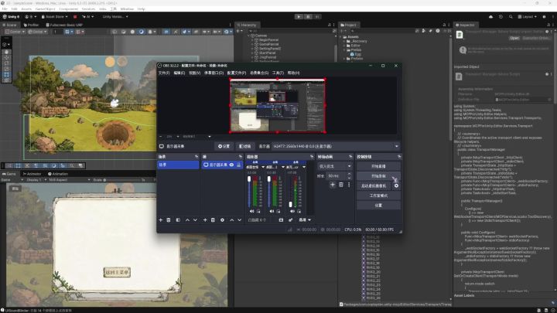Image resolution: width=557 pixels, height=313 pixels.
Task: Click the Start Recording button in OBS
Action: (x=378, y=176)
